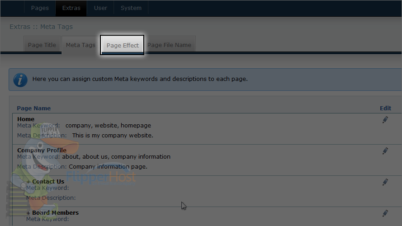This screenshot has width=402, height=226.
Task: Select the Company Profile page name
Action: click(x=42, y=150)
